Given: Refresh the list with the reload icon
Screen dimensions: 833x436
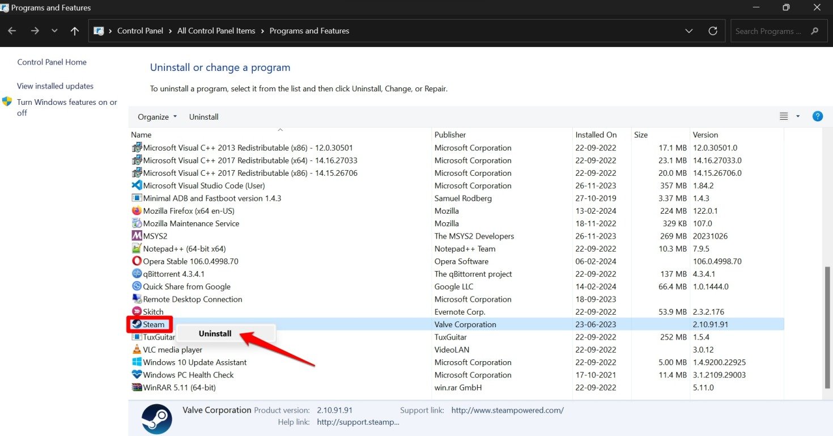Looking at the screenshot, I should [713, 31].
